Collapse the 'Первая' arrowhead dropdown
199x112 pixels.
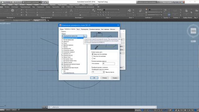(86, 36)
